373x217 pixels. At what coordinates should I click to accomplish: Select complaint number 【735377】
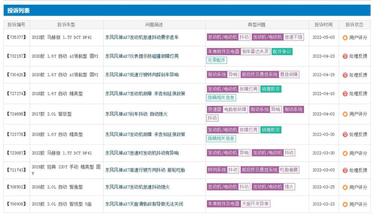[16, 37]
